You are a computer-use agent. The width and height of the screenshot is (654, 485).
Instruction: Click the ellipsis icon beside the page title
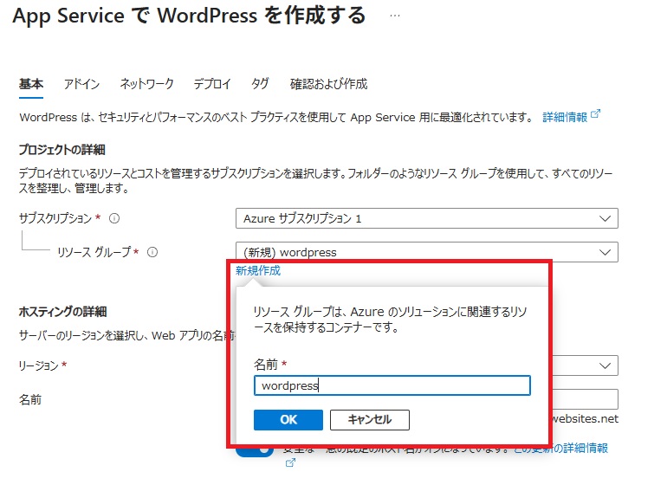[395, 16]
